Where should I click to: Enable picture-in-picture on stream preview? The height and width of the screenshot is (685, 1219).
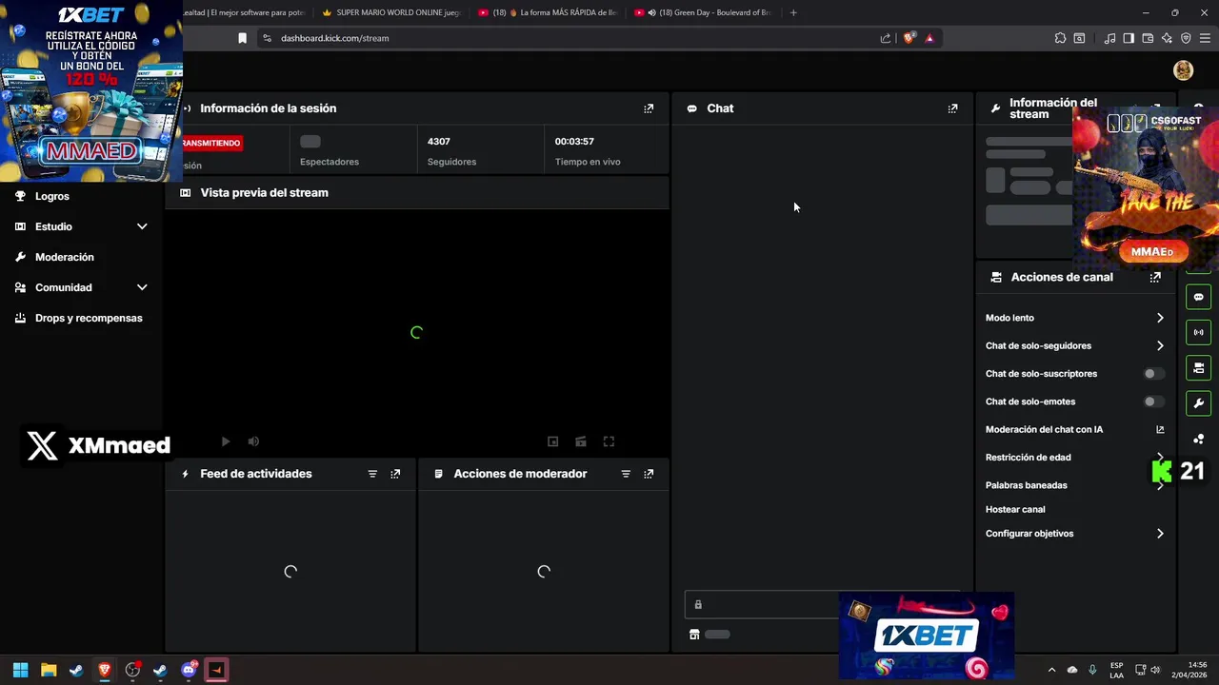pyautogui.click(x=552, y=441)
